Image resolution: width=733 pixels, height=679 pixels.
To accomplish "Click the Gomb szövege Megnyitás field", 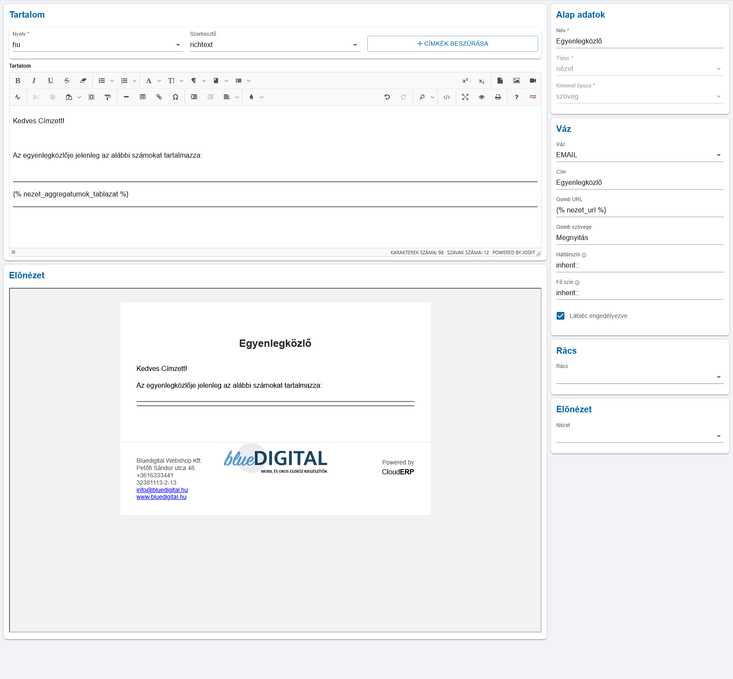I will pyautogui.click(x=640, y=238).
